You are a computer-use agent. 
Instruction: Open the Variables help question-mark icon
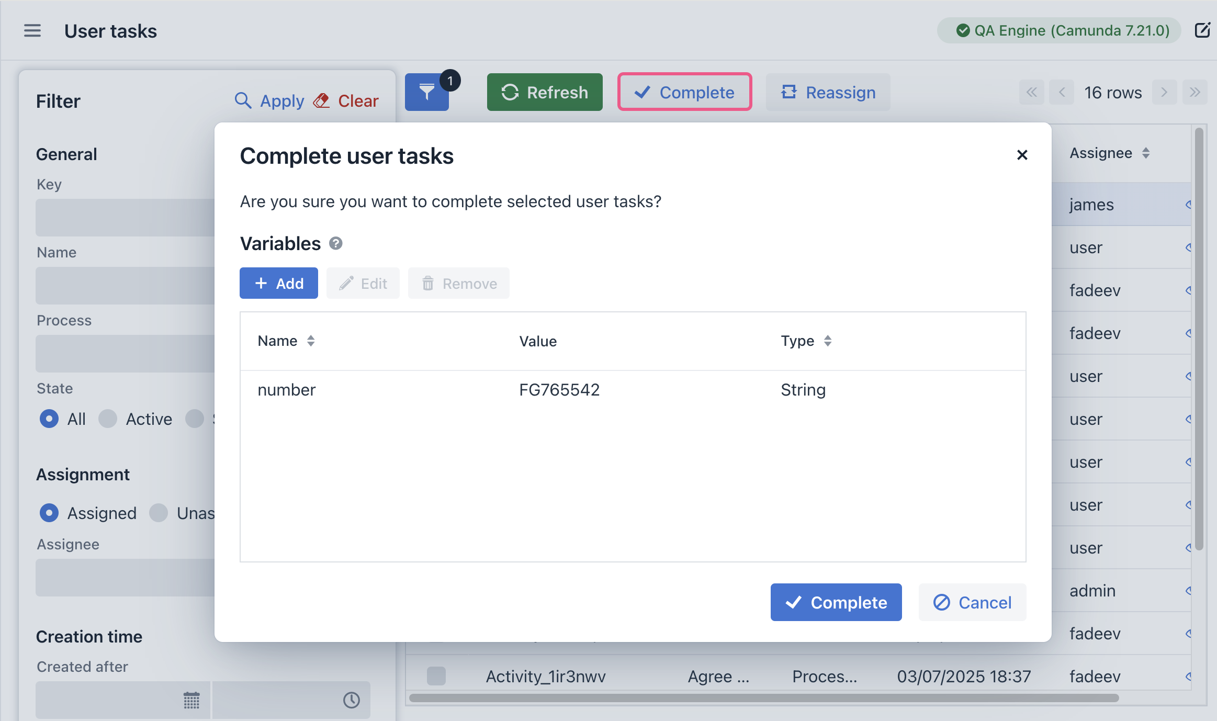[335, 243]
